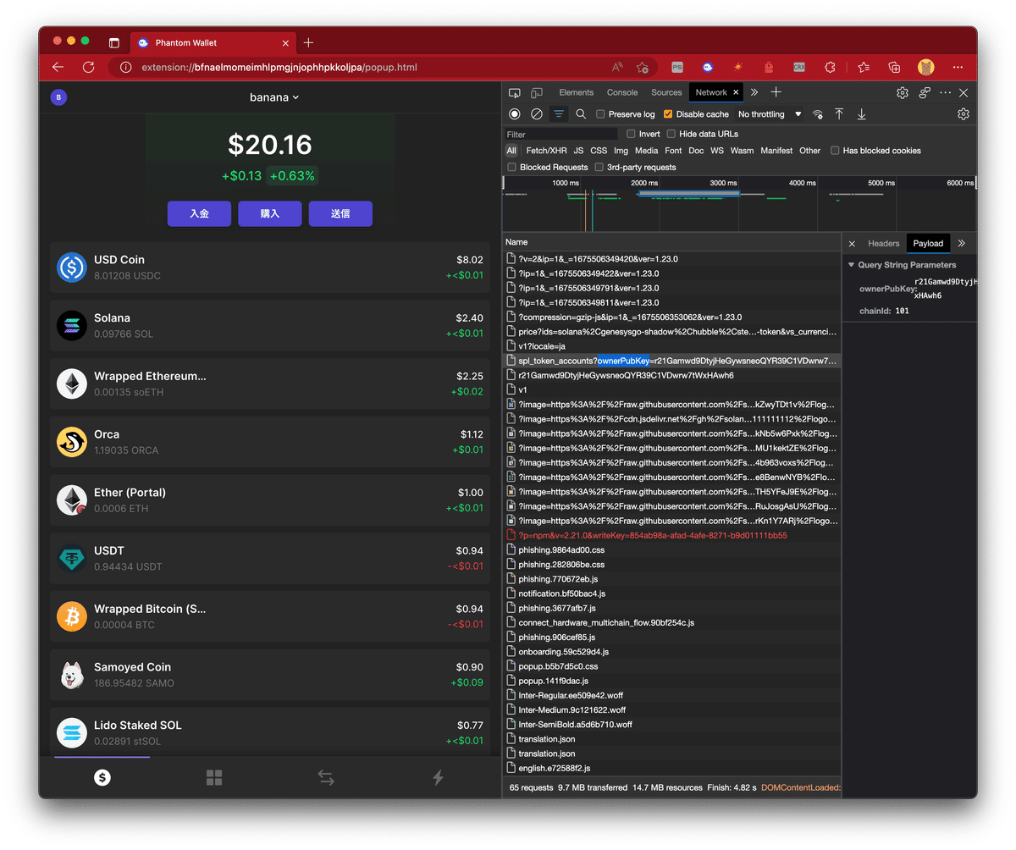Select spl_token_accounts request row

(672, 361)
